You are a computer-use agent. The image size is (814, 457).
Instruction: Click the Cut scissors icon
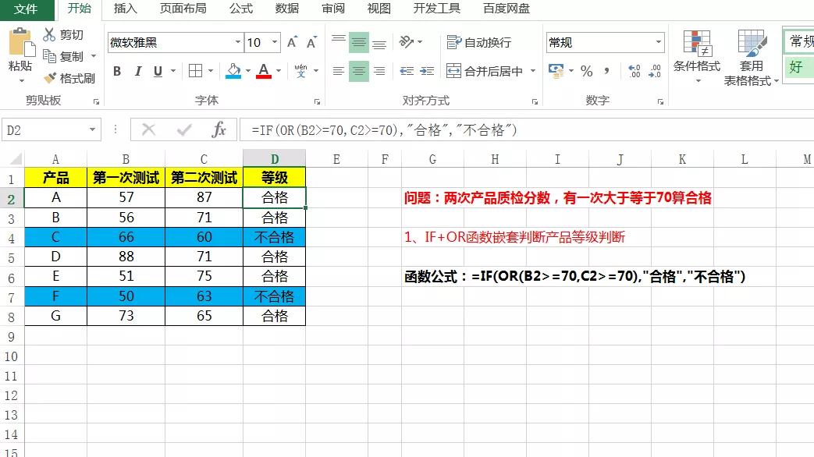click(x=49, y=35)
